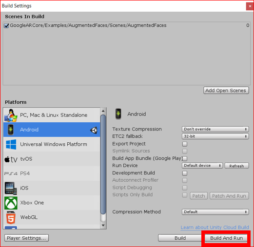Toggle the Scripts Only Build checkbox
Image resolution: width=254 pixels, height=247 pixels.
pyautogui.click(x=185, y=195)
